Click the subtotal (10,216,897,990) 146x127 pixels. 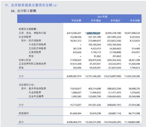[x=113, y=76]
